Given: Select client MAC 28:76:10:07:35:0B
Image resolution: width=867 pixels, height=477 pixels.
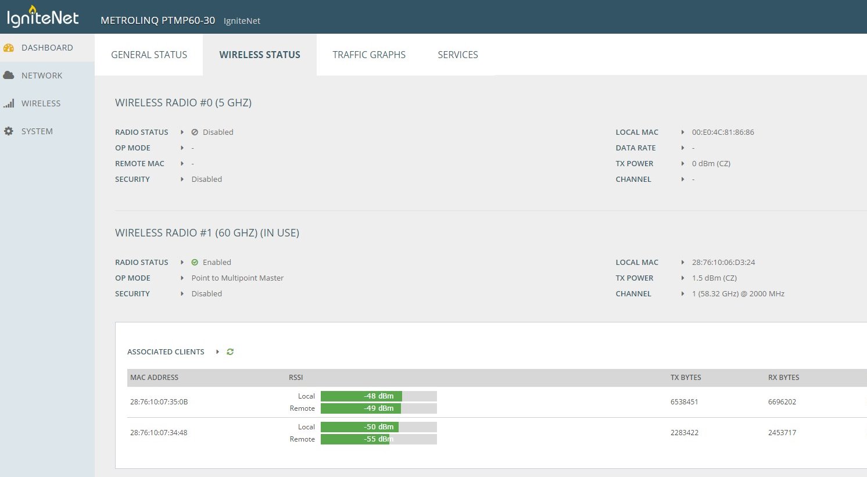Looking at the screenshot, I should point(159,402).
